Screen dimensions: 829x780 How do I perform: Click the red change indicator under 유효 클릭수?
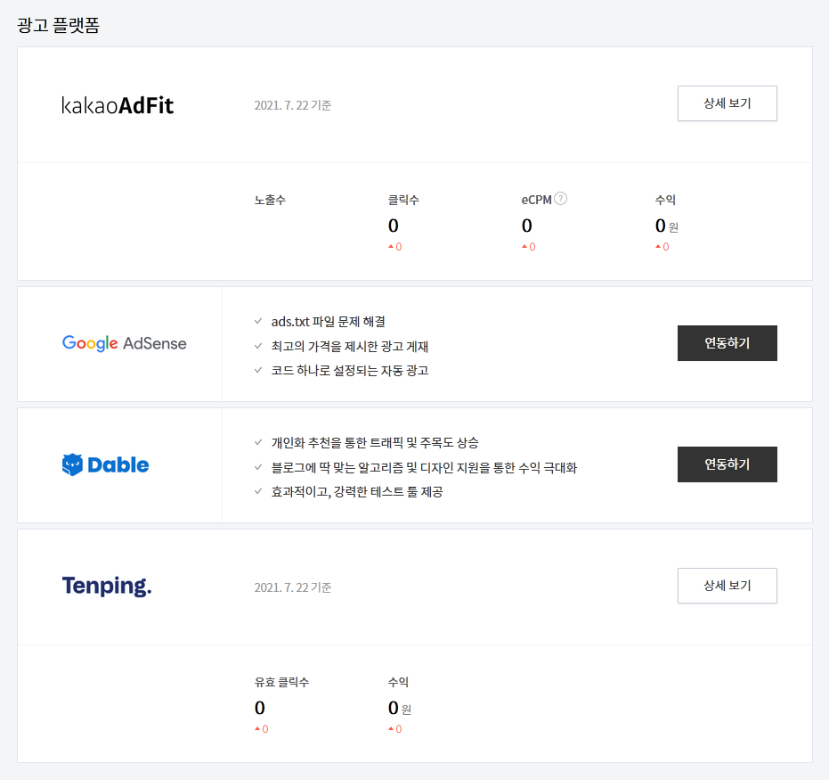(x=261, y=728)
